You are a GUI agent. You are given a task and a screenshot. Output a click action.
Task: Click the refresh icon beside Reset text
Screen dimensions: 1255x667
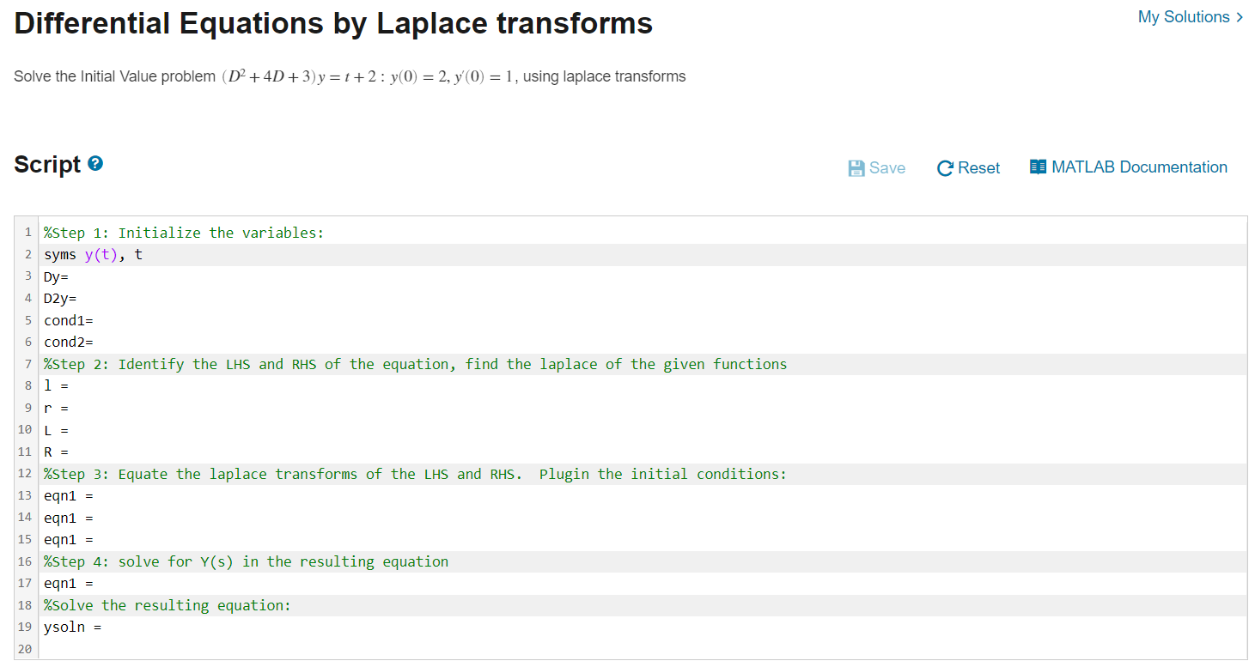point(945,167)
